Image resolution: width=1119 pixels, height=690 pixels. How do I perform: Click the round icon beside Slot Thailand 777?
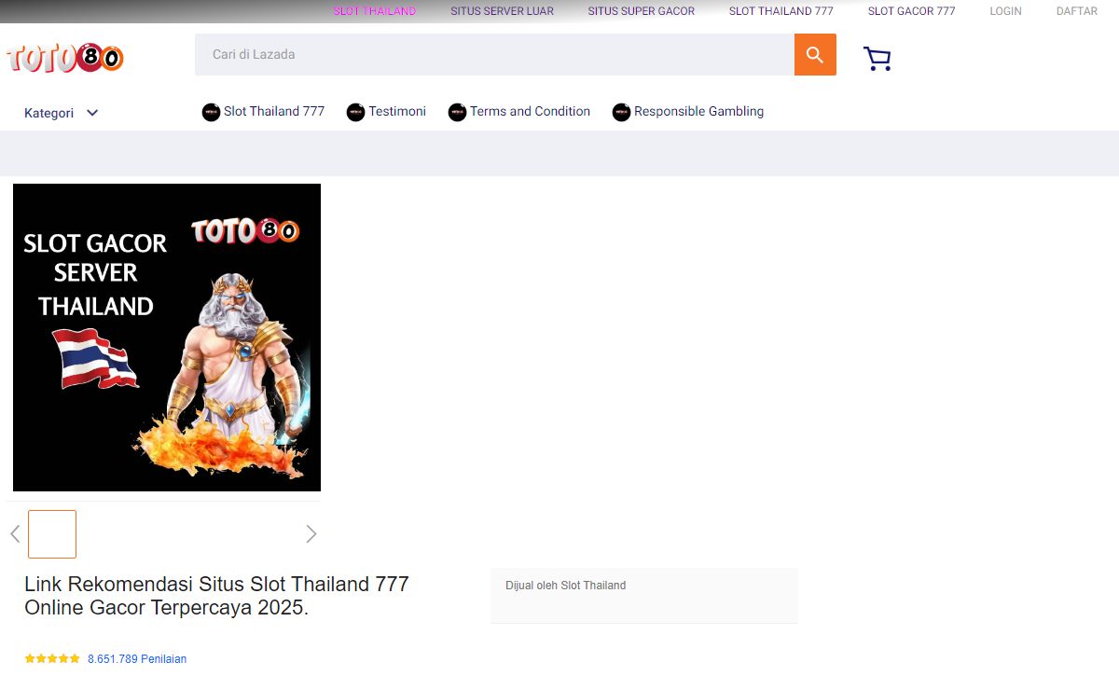(211, 112)
